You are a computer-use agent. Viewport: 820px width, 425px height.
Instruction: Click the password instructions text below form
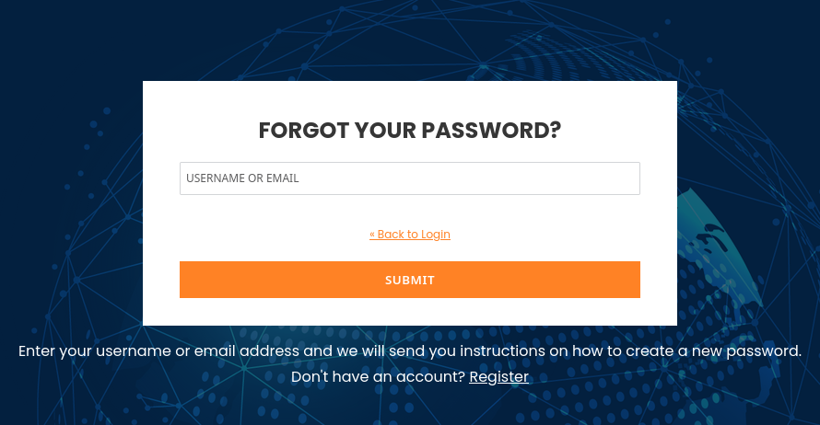pos(409,351)
